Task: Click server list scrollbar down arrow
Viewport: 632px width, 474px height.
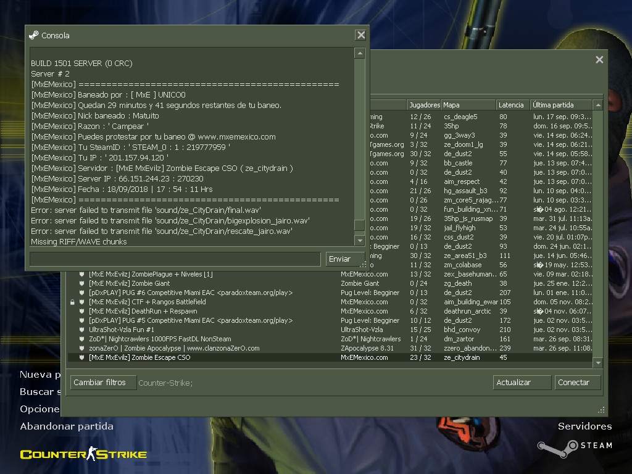Action: click(598, 363)
